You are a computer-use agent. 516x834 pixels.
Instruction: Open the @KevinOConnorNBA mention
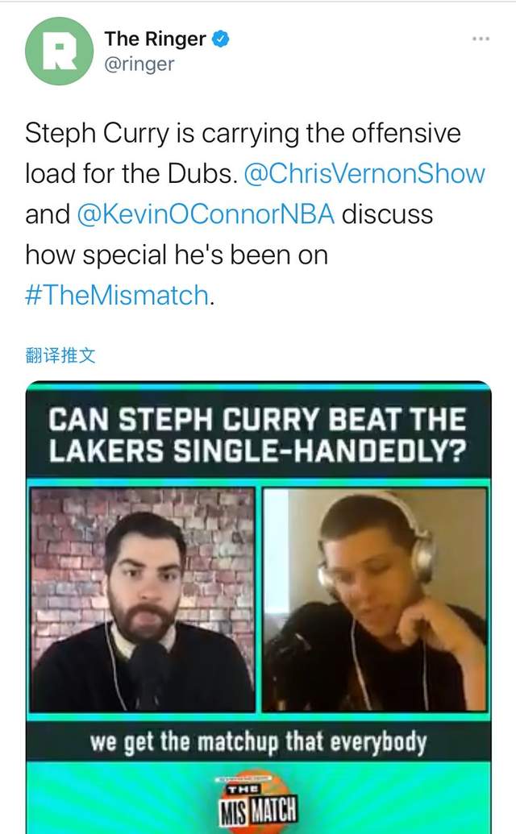pyautogui.click(x=206, y=214)
